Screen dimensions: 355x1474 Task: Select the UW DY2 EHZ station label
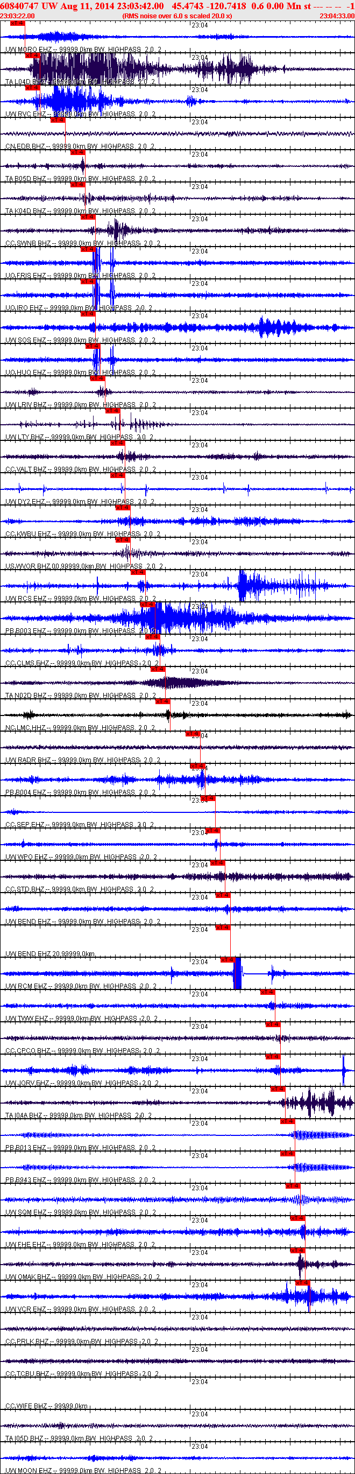80,502
